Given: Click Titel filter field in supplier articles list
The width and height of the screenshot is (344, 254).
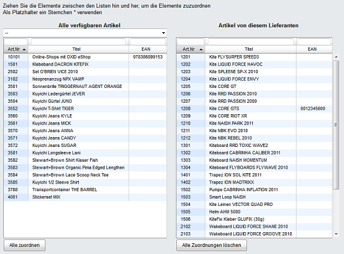Looking at the screenshot, I should pyautogui.click(x=251, y=42).
